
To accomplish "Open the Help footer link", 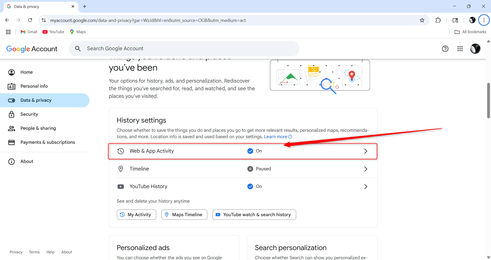I will [x=50, y=252].
